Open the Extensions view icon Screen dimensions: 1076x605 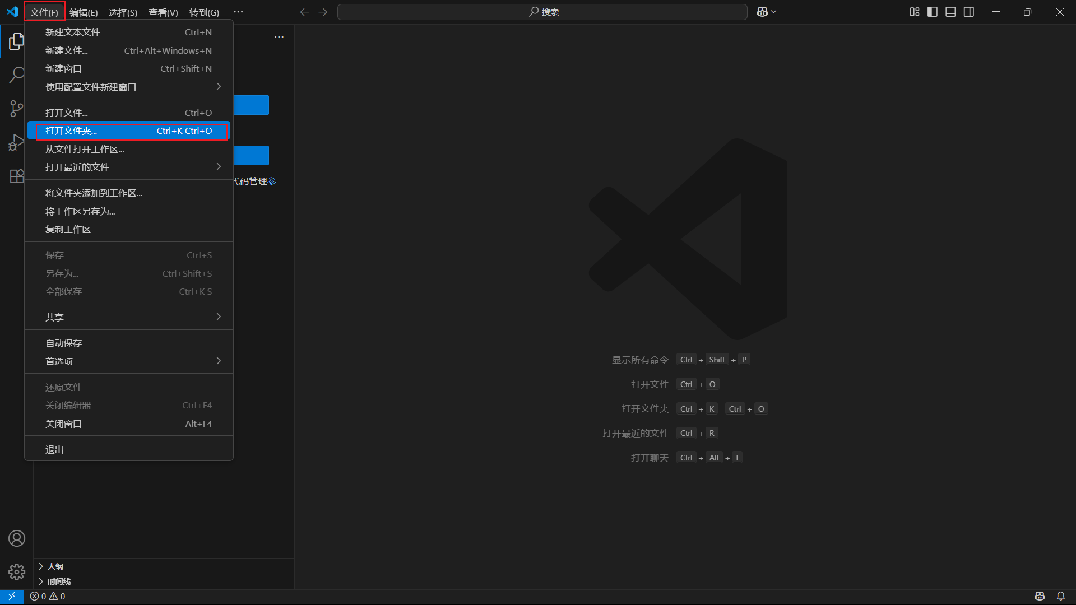click(x=16, y=176)
